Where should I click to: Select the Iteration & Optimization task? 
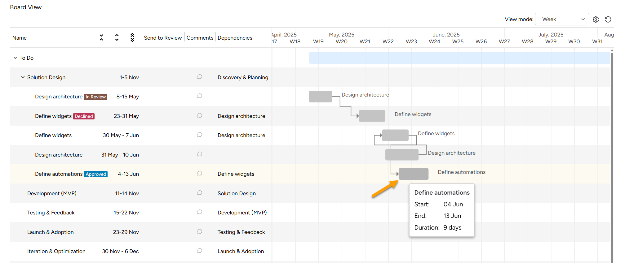tap(56, 251)
